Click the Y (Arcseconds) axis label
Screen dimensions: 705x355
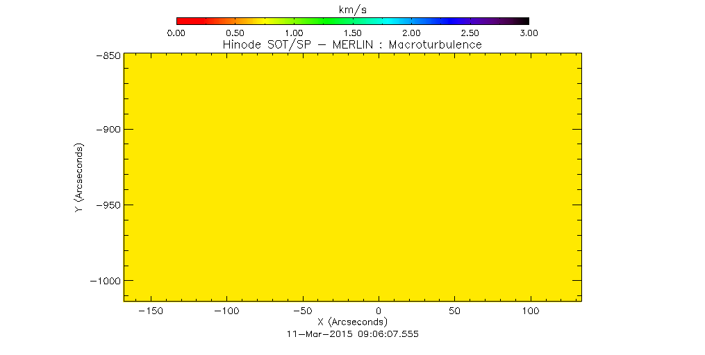point(79,178)
